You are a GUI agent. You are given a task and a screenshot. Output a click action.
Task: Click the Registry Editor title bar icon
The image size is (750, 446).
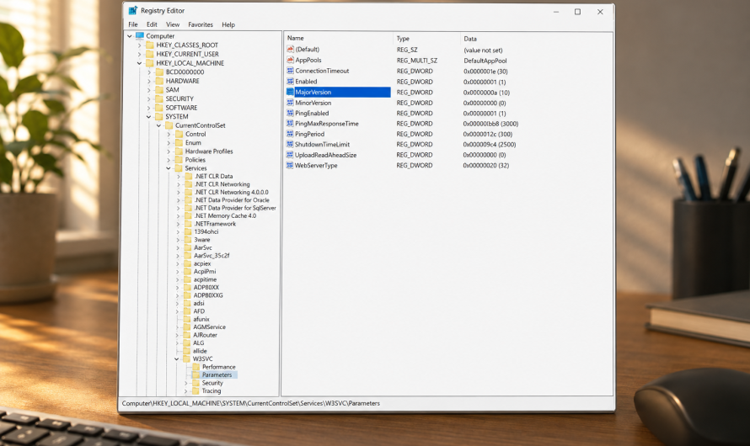pyautogui.click(x=132, y=10)
